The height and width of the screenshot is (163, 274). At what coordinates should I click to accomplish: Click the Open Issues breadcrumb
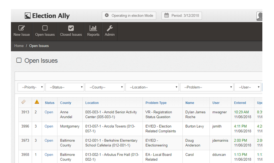tap(39, 46)
